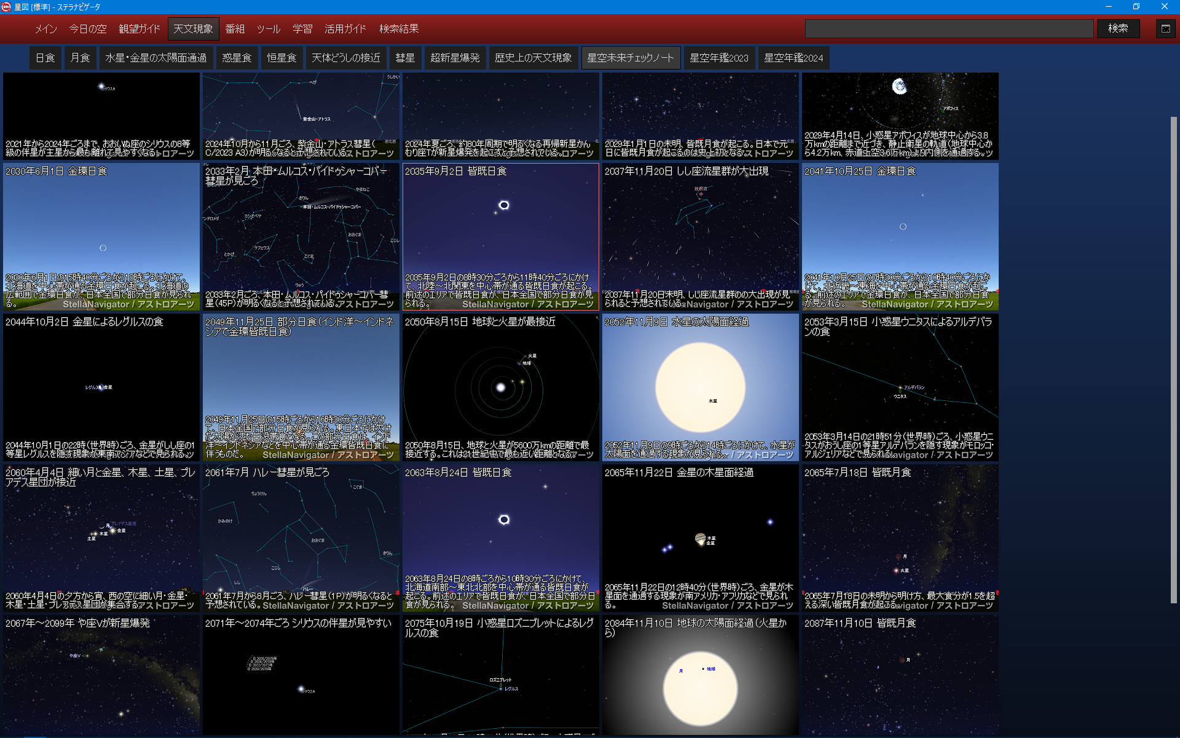Select the 超新星爆発 category
The image size is (1180, 738).
[455, 58]
